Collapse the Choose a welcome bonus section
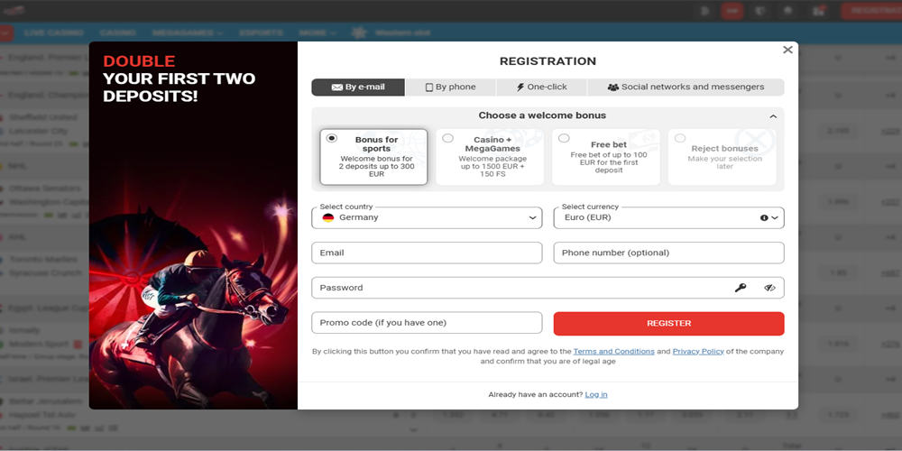The width and height of the screenshot is (902, 451). [773, 116]
